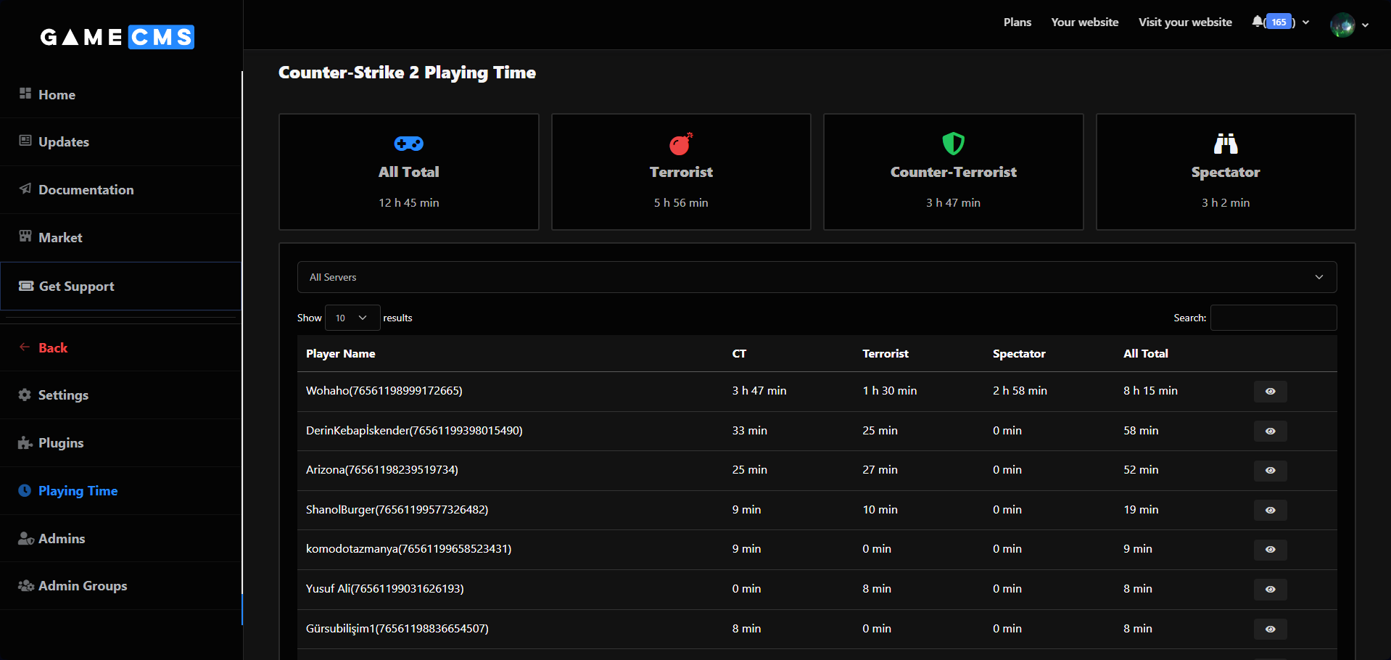Image resolution: width=1391 pixels, height=660 pixels.
Task: Click player name komodotazmanya(76561199658523431)
Action: [x=408, y=548]
